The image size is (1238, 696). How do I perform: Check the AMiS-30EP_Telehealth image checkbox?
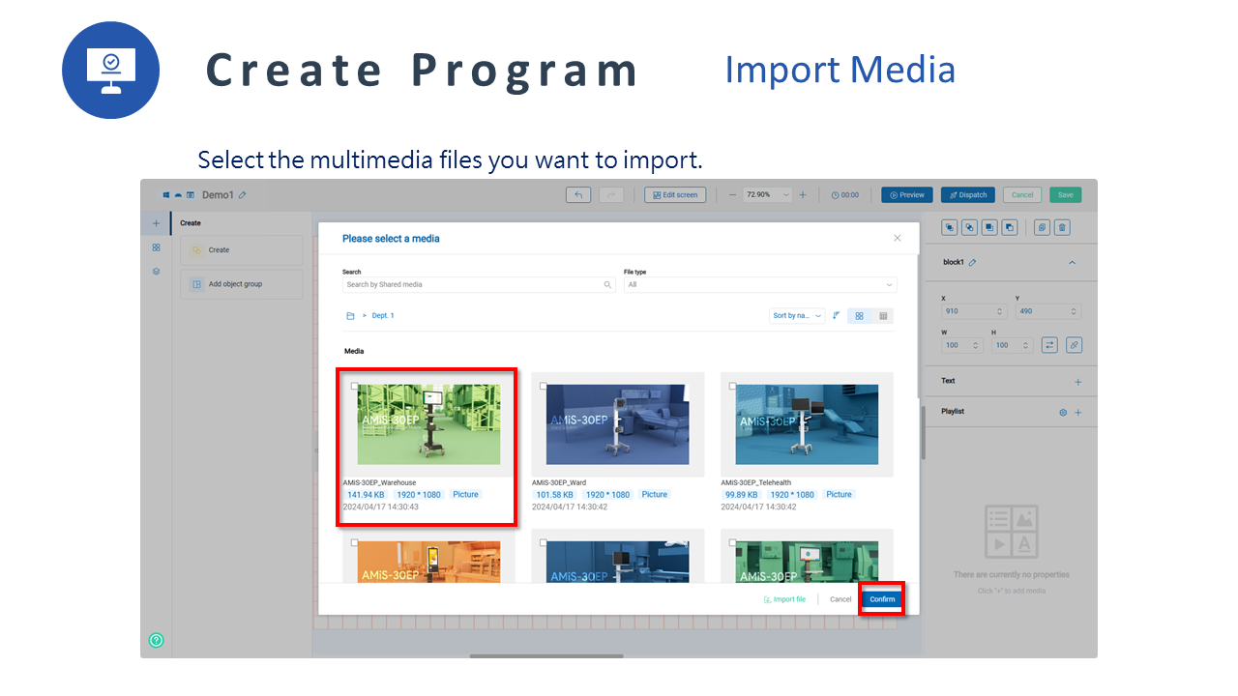732,386
